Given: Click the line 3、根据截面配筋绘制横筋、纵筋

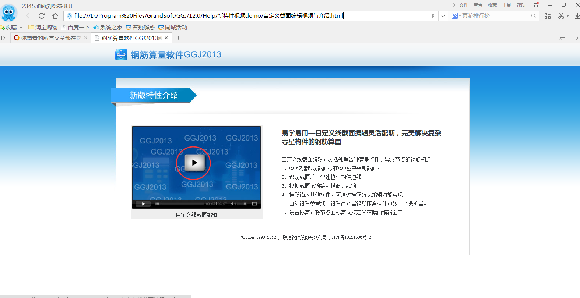Looking at the screenshot, I should point(320,186).
